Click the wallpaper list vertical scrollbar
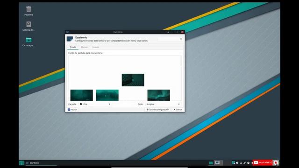The width and height of the screenshot is (299, 168). pyautogui.click(x=181, y=61)
